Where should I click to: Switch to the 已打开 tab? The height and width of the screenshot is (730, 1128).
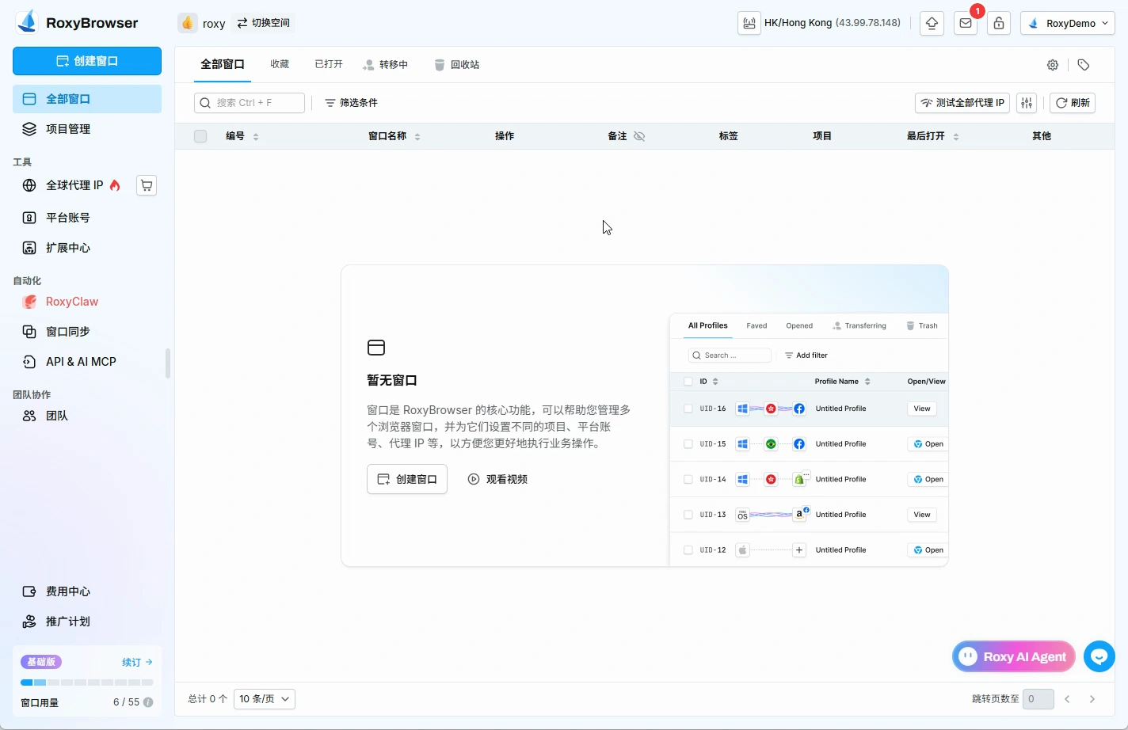pyautogui.click(x=329, y=64)
